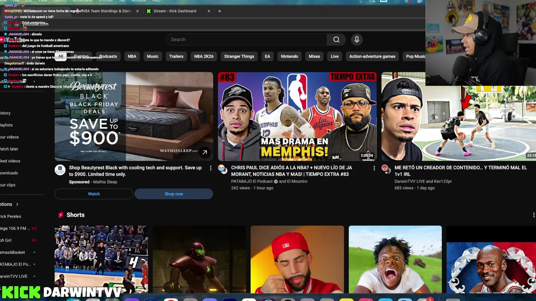Open Watch later in the sidebar
Screen dimensions: 536x301
(10, 149)
